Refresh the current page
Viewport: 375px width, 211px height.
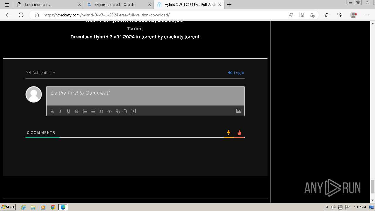click(x=21, y=15)
